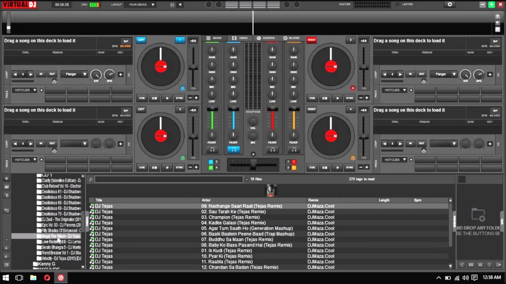Click deck 2 loop double right arrow
This screenshot has height=284, width=506.
point(400,74)
